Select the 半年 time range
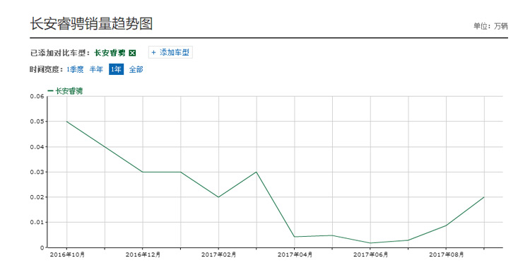The width and height of the screenshot is (530, 270). point(96,69)
